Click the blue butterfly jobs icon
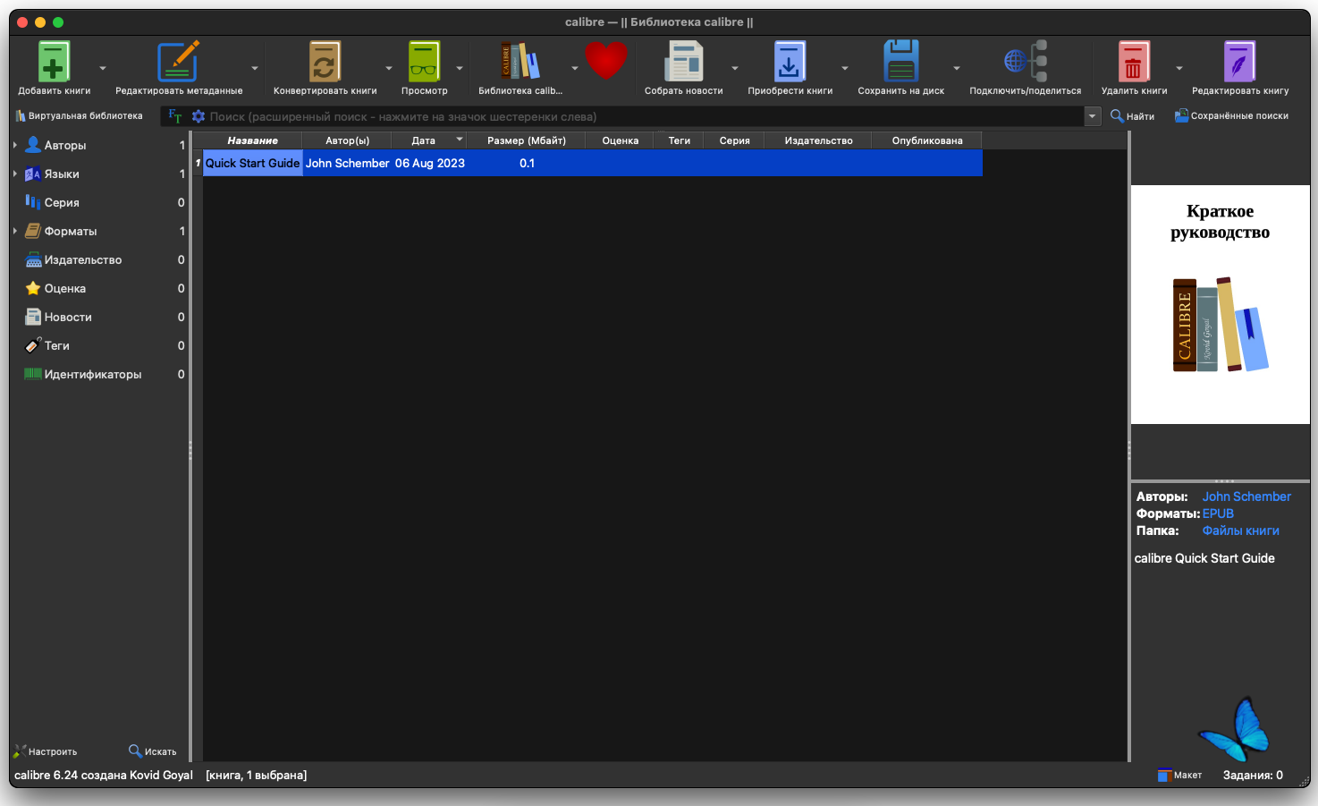1318x806 pixels. (1235, 729)
